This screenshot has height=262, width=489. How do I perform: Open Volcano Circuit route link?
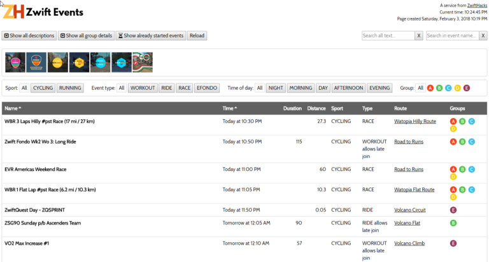pyautogui.click(x=410, y=210)
